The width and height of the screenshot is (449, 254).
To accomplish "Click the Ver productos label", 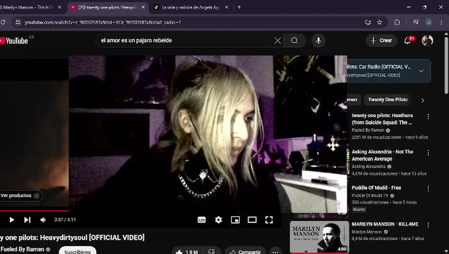I will 16,195.
